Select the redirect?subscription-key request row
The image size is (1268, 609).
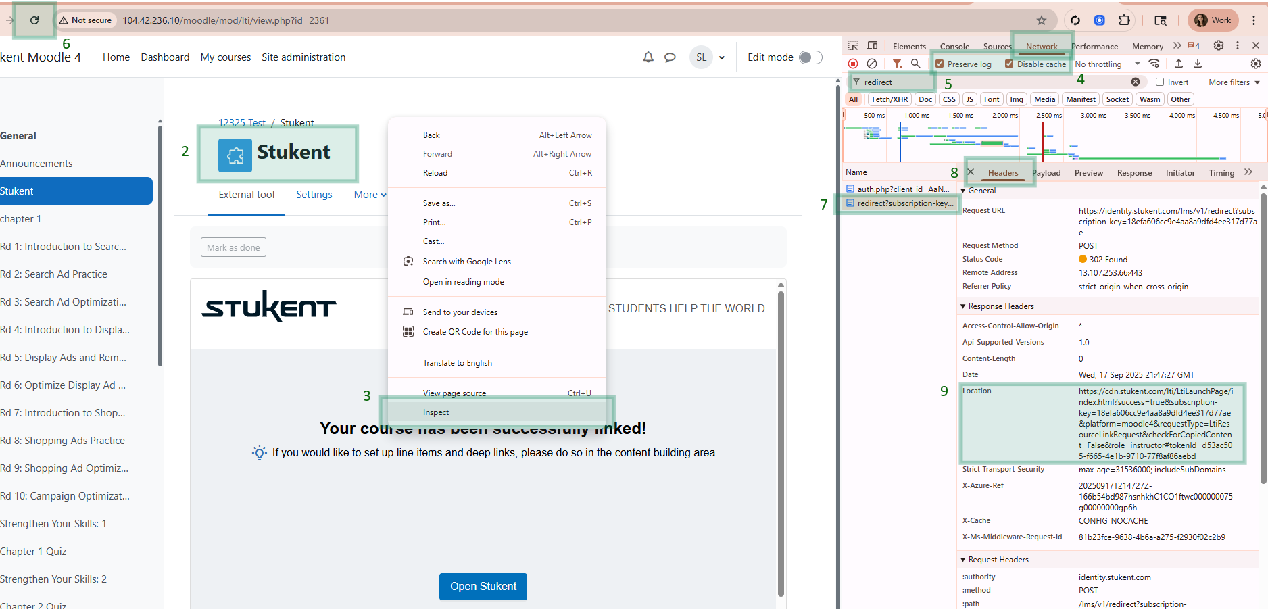(x=900, y=203)
